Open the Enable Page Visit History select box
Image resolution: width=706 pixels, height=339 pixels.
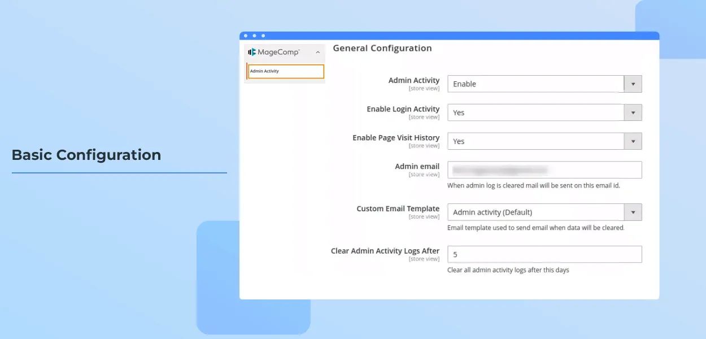(x=535, y=141)
